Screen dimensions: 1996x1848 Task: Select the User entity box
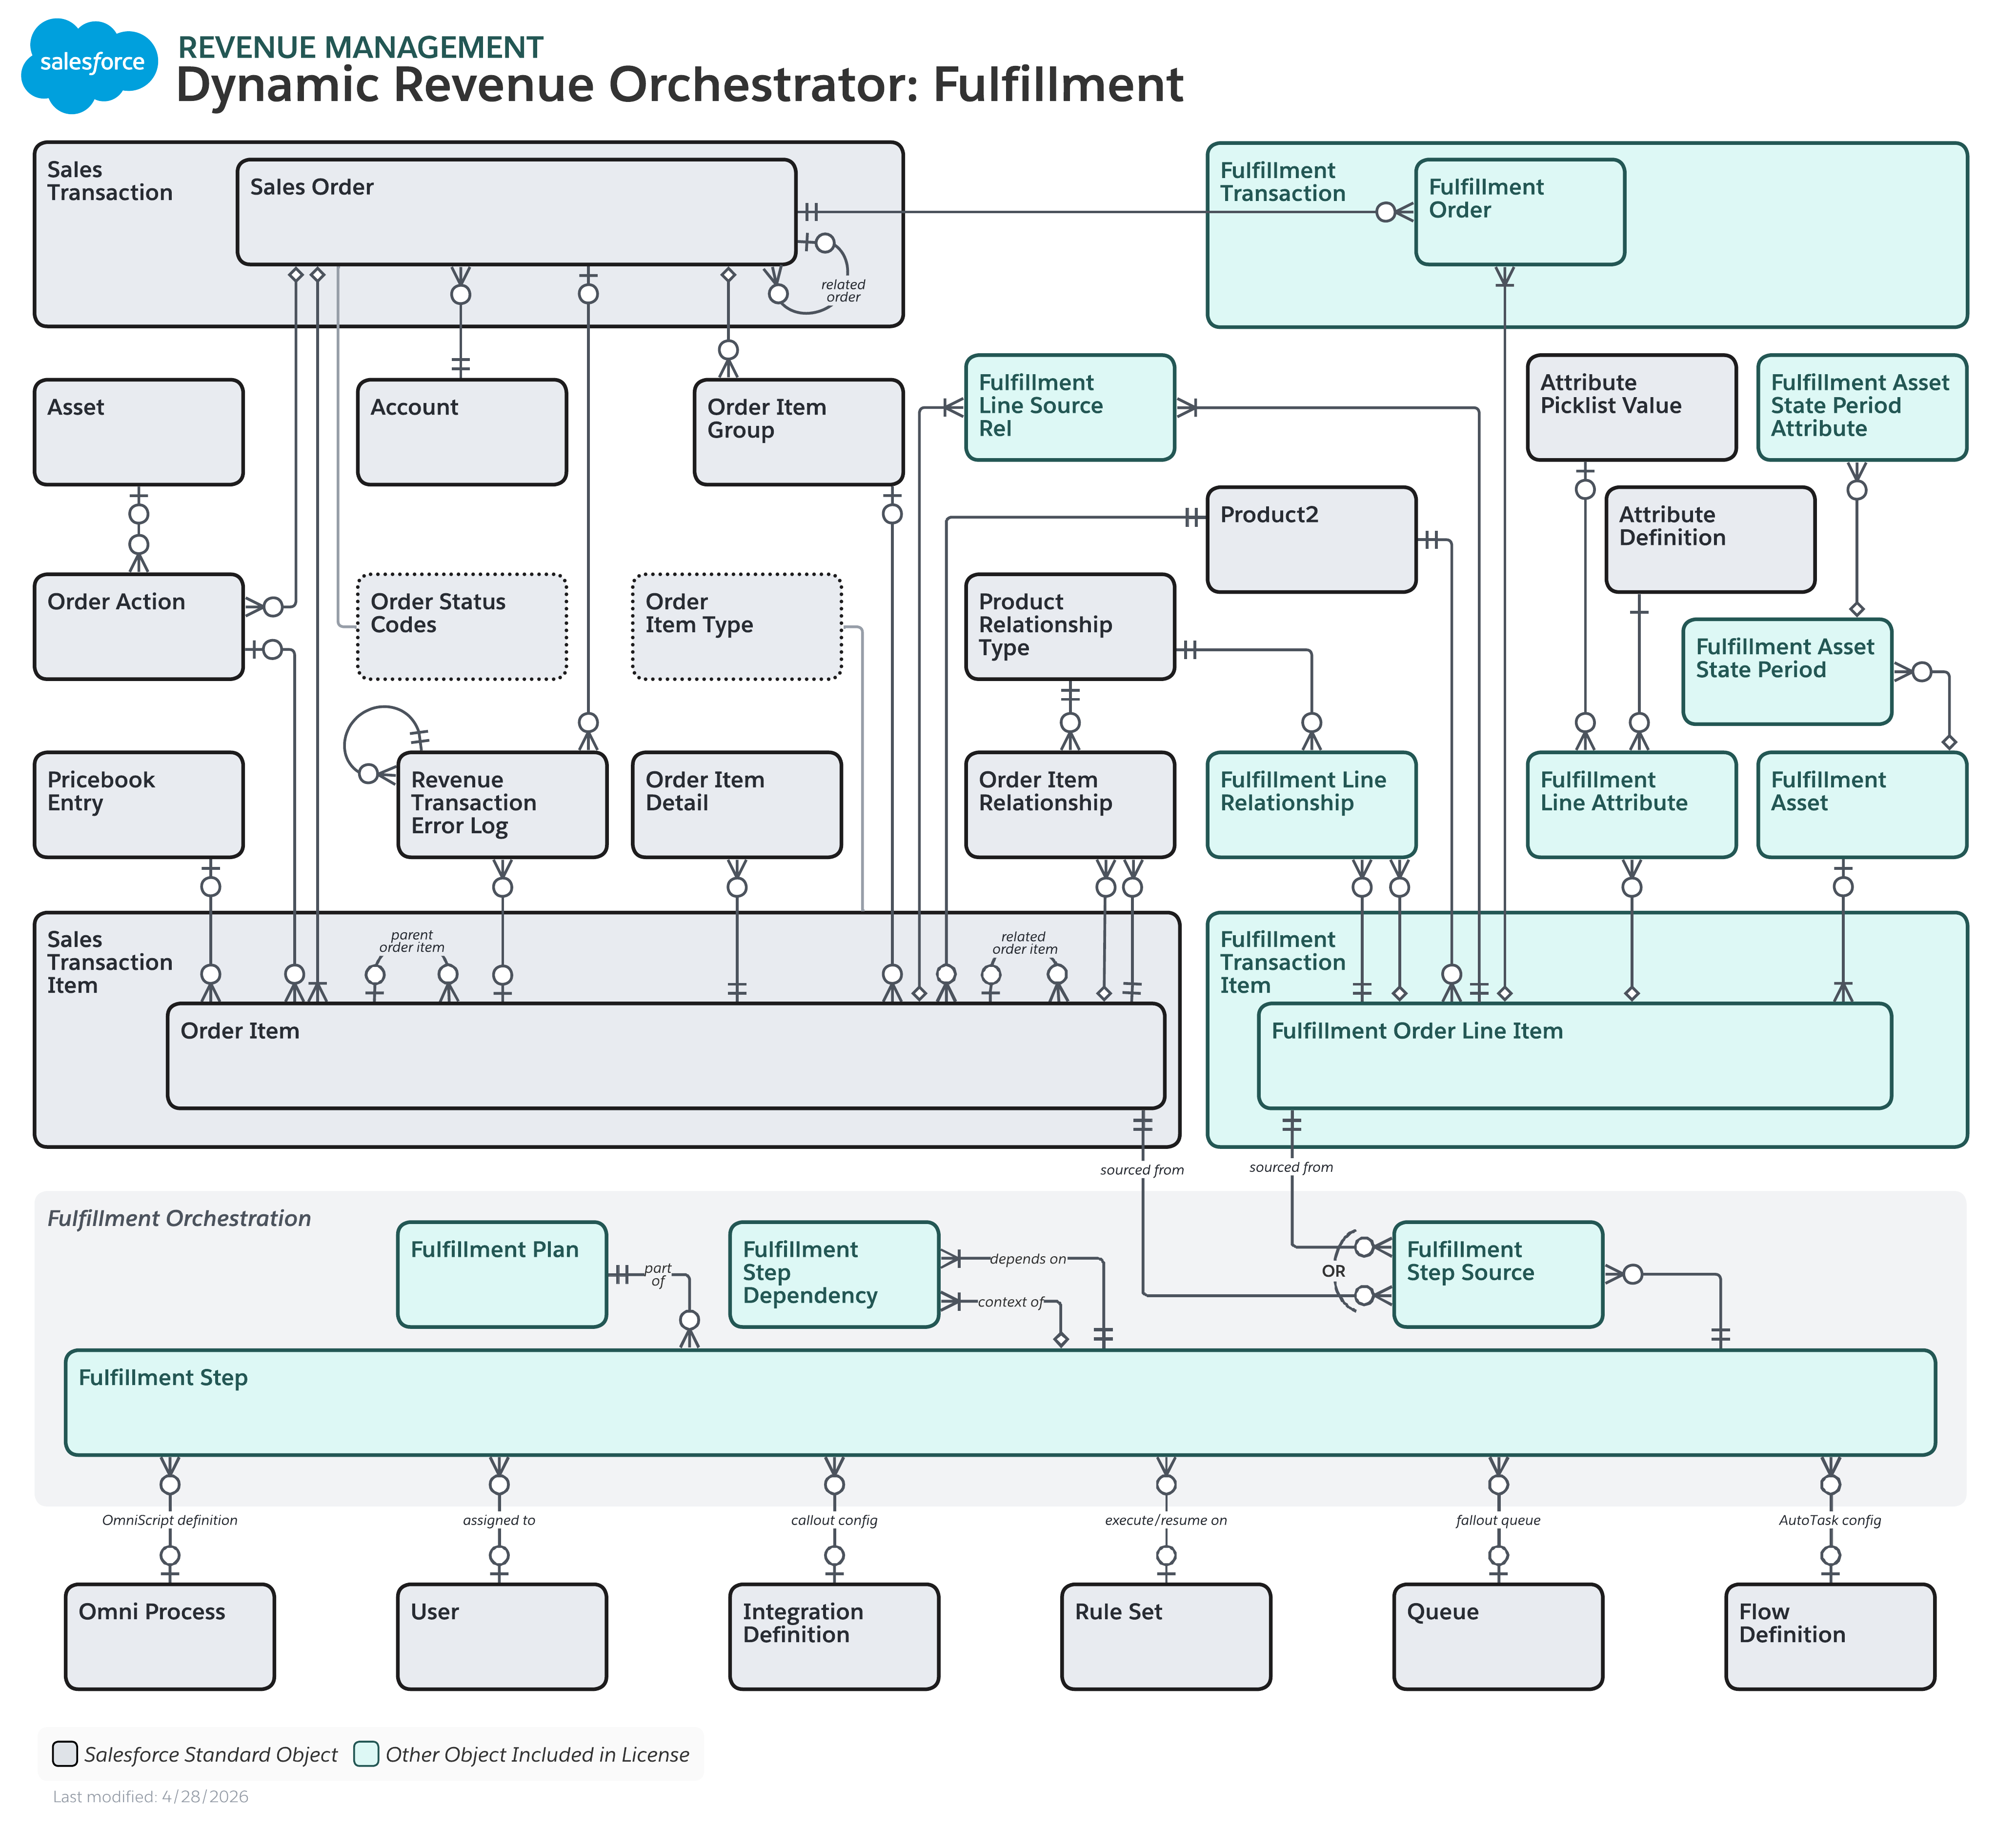(x=502, y=1636)
